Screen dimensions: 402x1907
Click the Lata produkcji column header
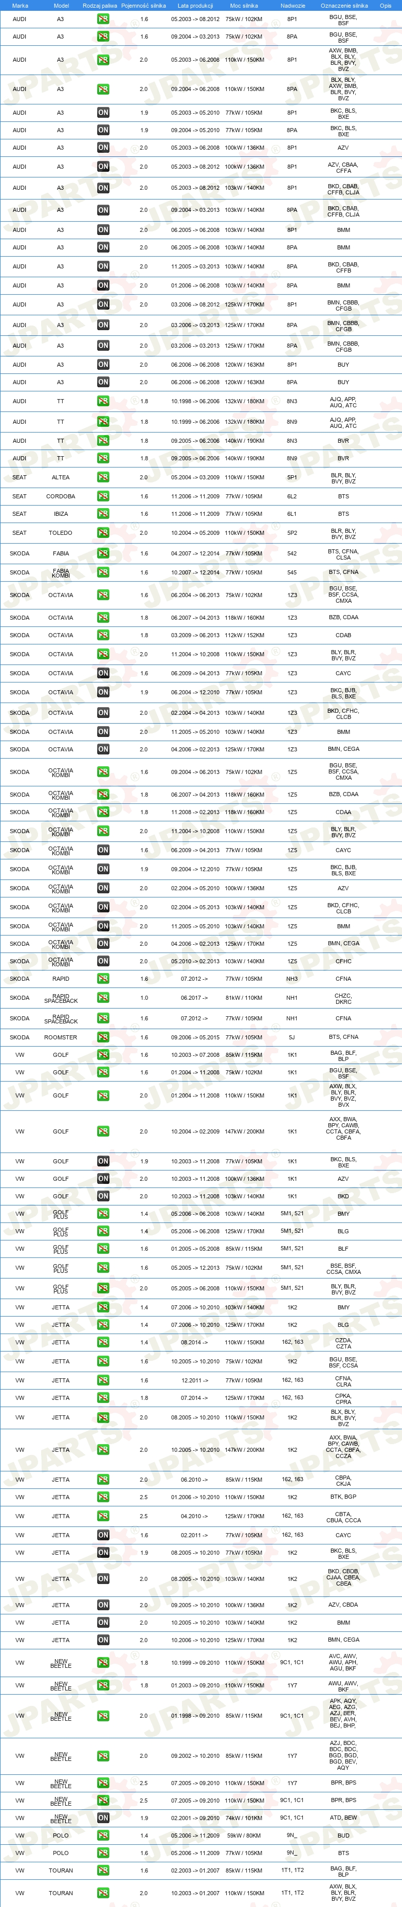[195, 5]
